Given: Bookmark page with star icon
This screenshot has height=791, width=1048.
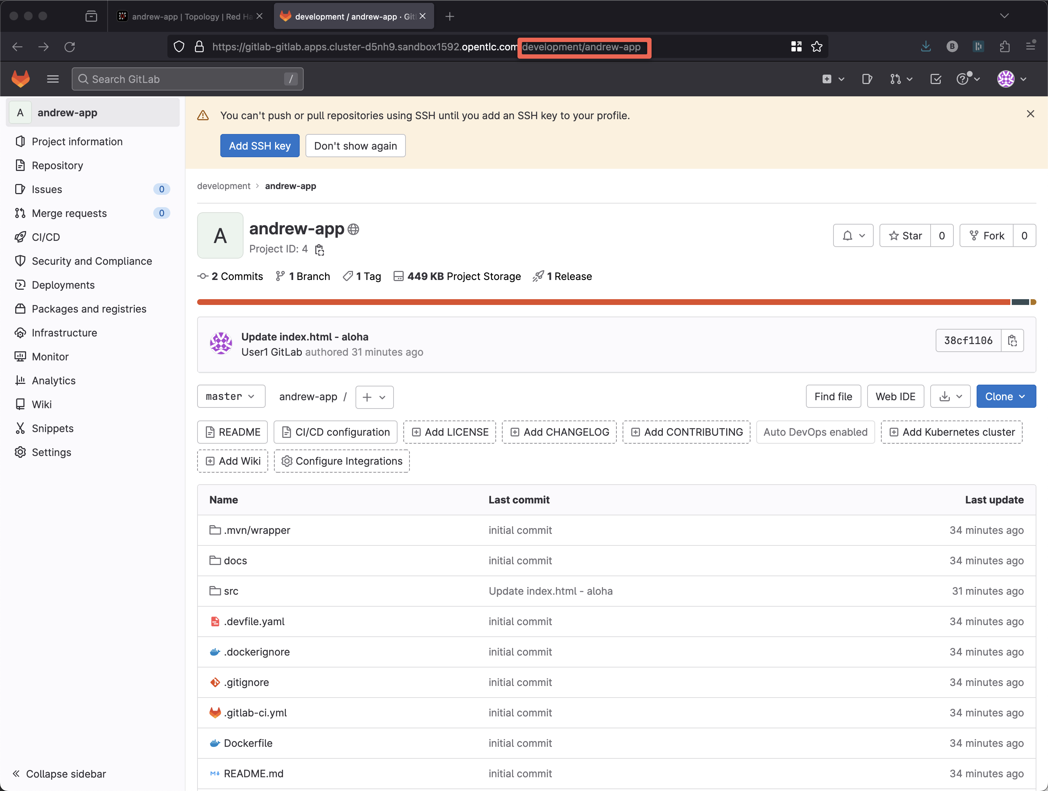Looking at the screenshot, I should [x=816, y=46].
